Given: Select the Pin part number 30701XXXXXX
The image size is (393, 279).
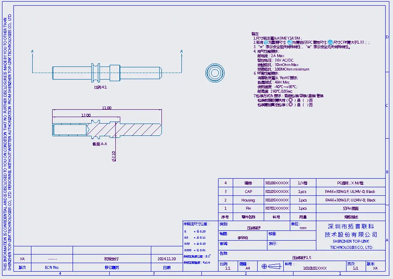Looking at the screenshot, I should point(277,208).
